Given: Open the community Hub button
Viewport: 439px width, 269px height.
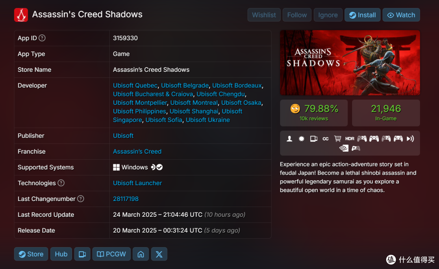Looking at the screenshot, I should [61, 254].
